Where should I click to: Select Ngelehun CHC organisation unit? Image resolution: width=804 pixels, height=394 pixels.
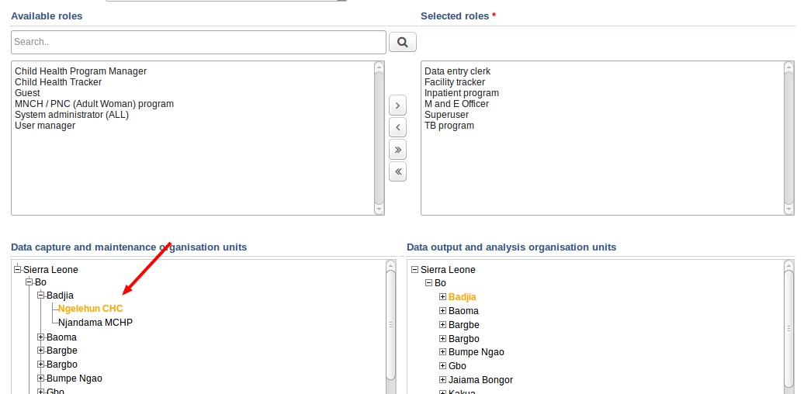90,309
